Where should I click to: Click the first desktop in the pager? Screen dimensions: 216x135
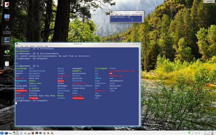14,132
